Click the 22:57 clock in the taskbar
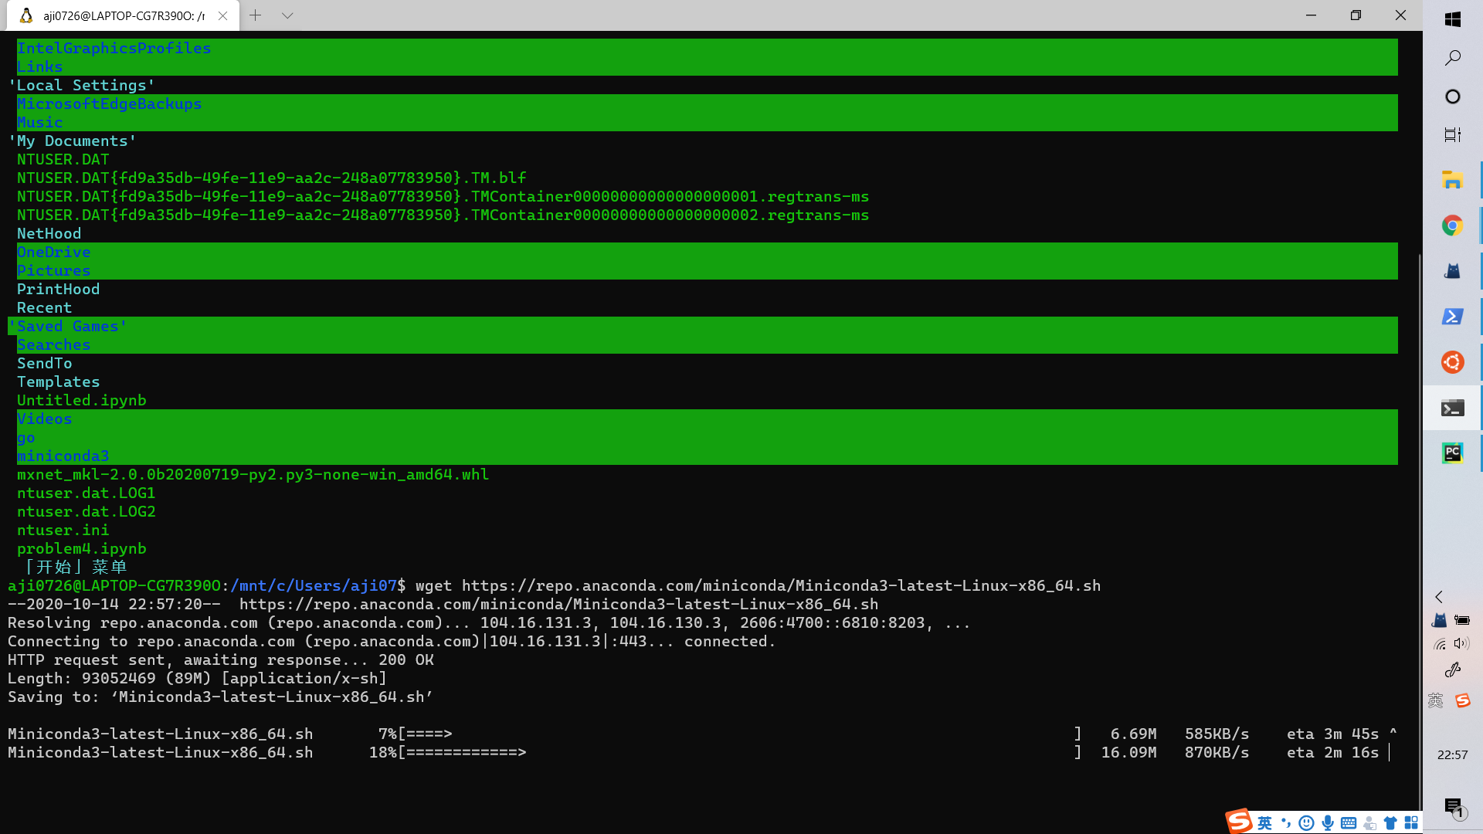Screen dimensions: 1483x834 click(x=1453, y=754)
